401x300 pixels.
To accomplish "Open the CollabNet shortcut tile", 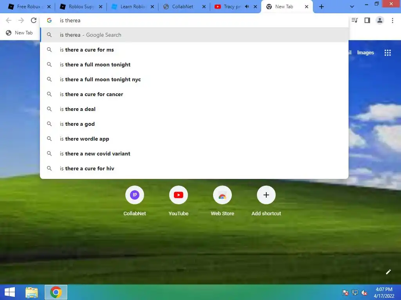I will 135,201.
